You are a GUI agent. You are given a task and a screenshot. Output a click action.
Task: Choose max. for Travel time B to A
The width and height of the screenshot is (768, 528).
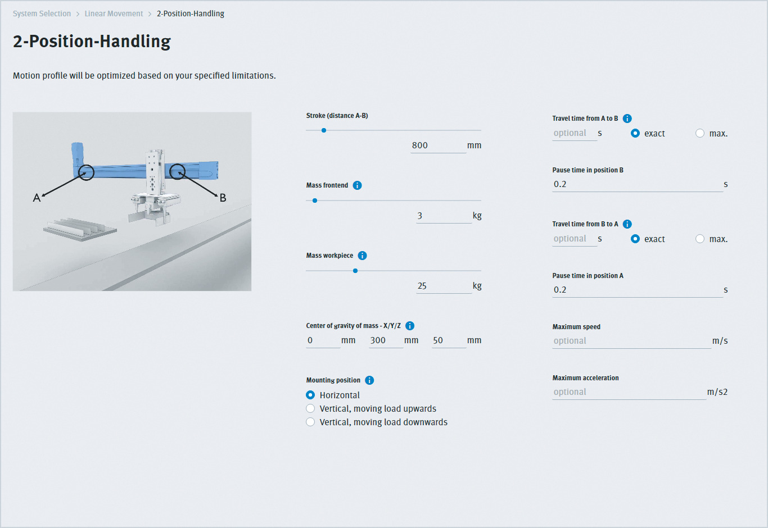click(700, 239)
